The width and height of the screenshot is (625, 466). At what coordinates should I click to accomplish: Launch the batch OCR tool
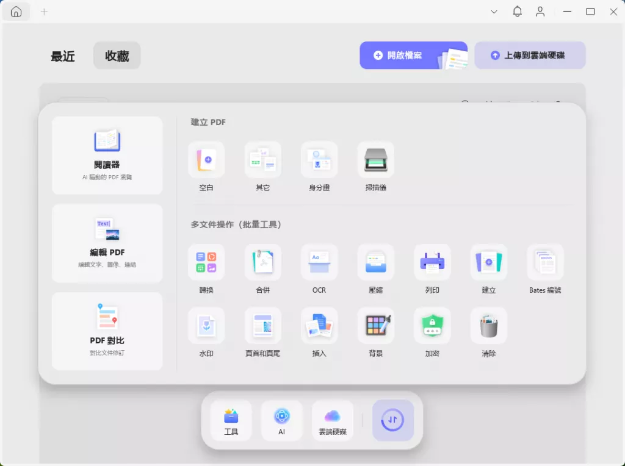point(319,262)
